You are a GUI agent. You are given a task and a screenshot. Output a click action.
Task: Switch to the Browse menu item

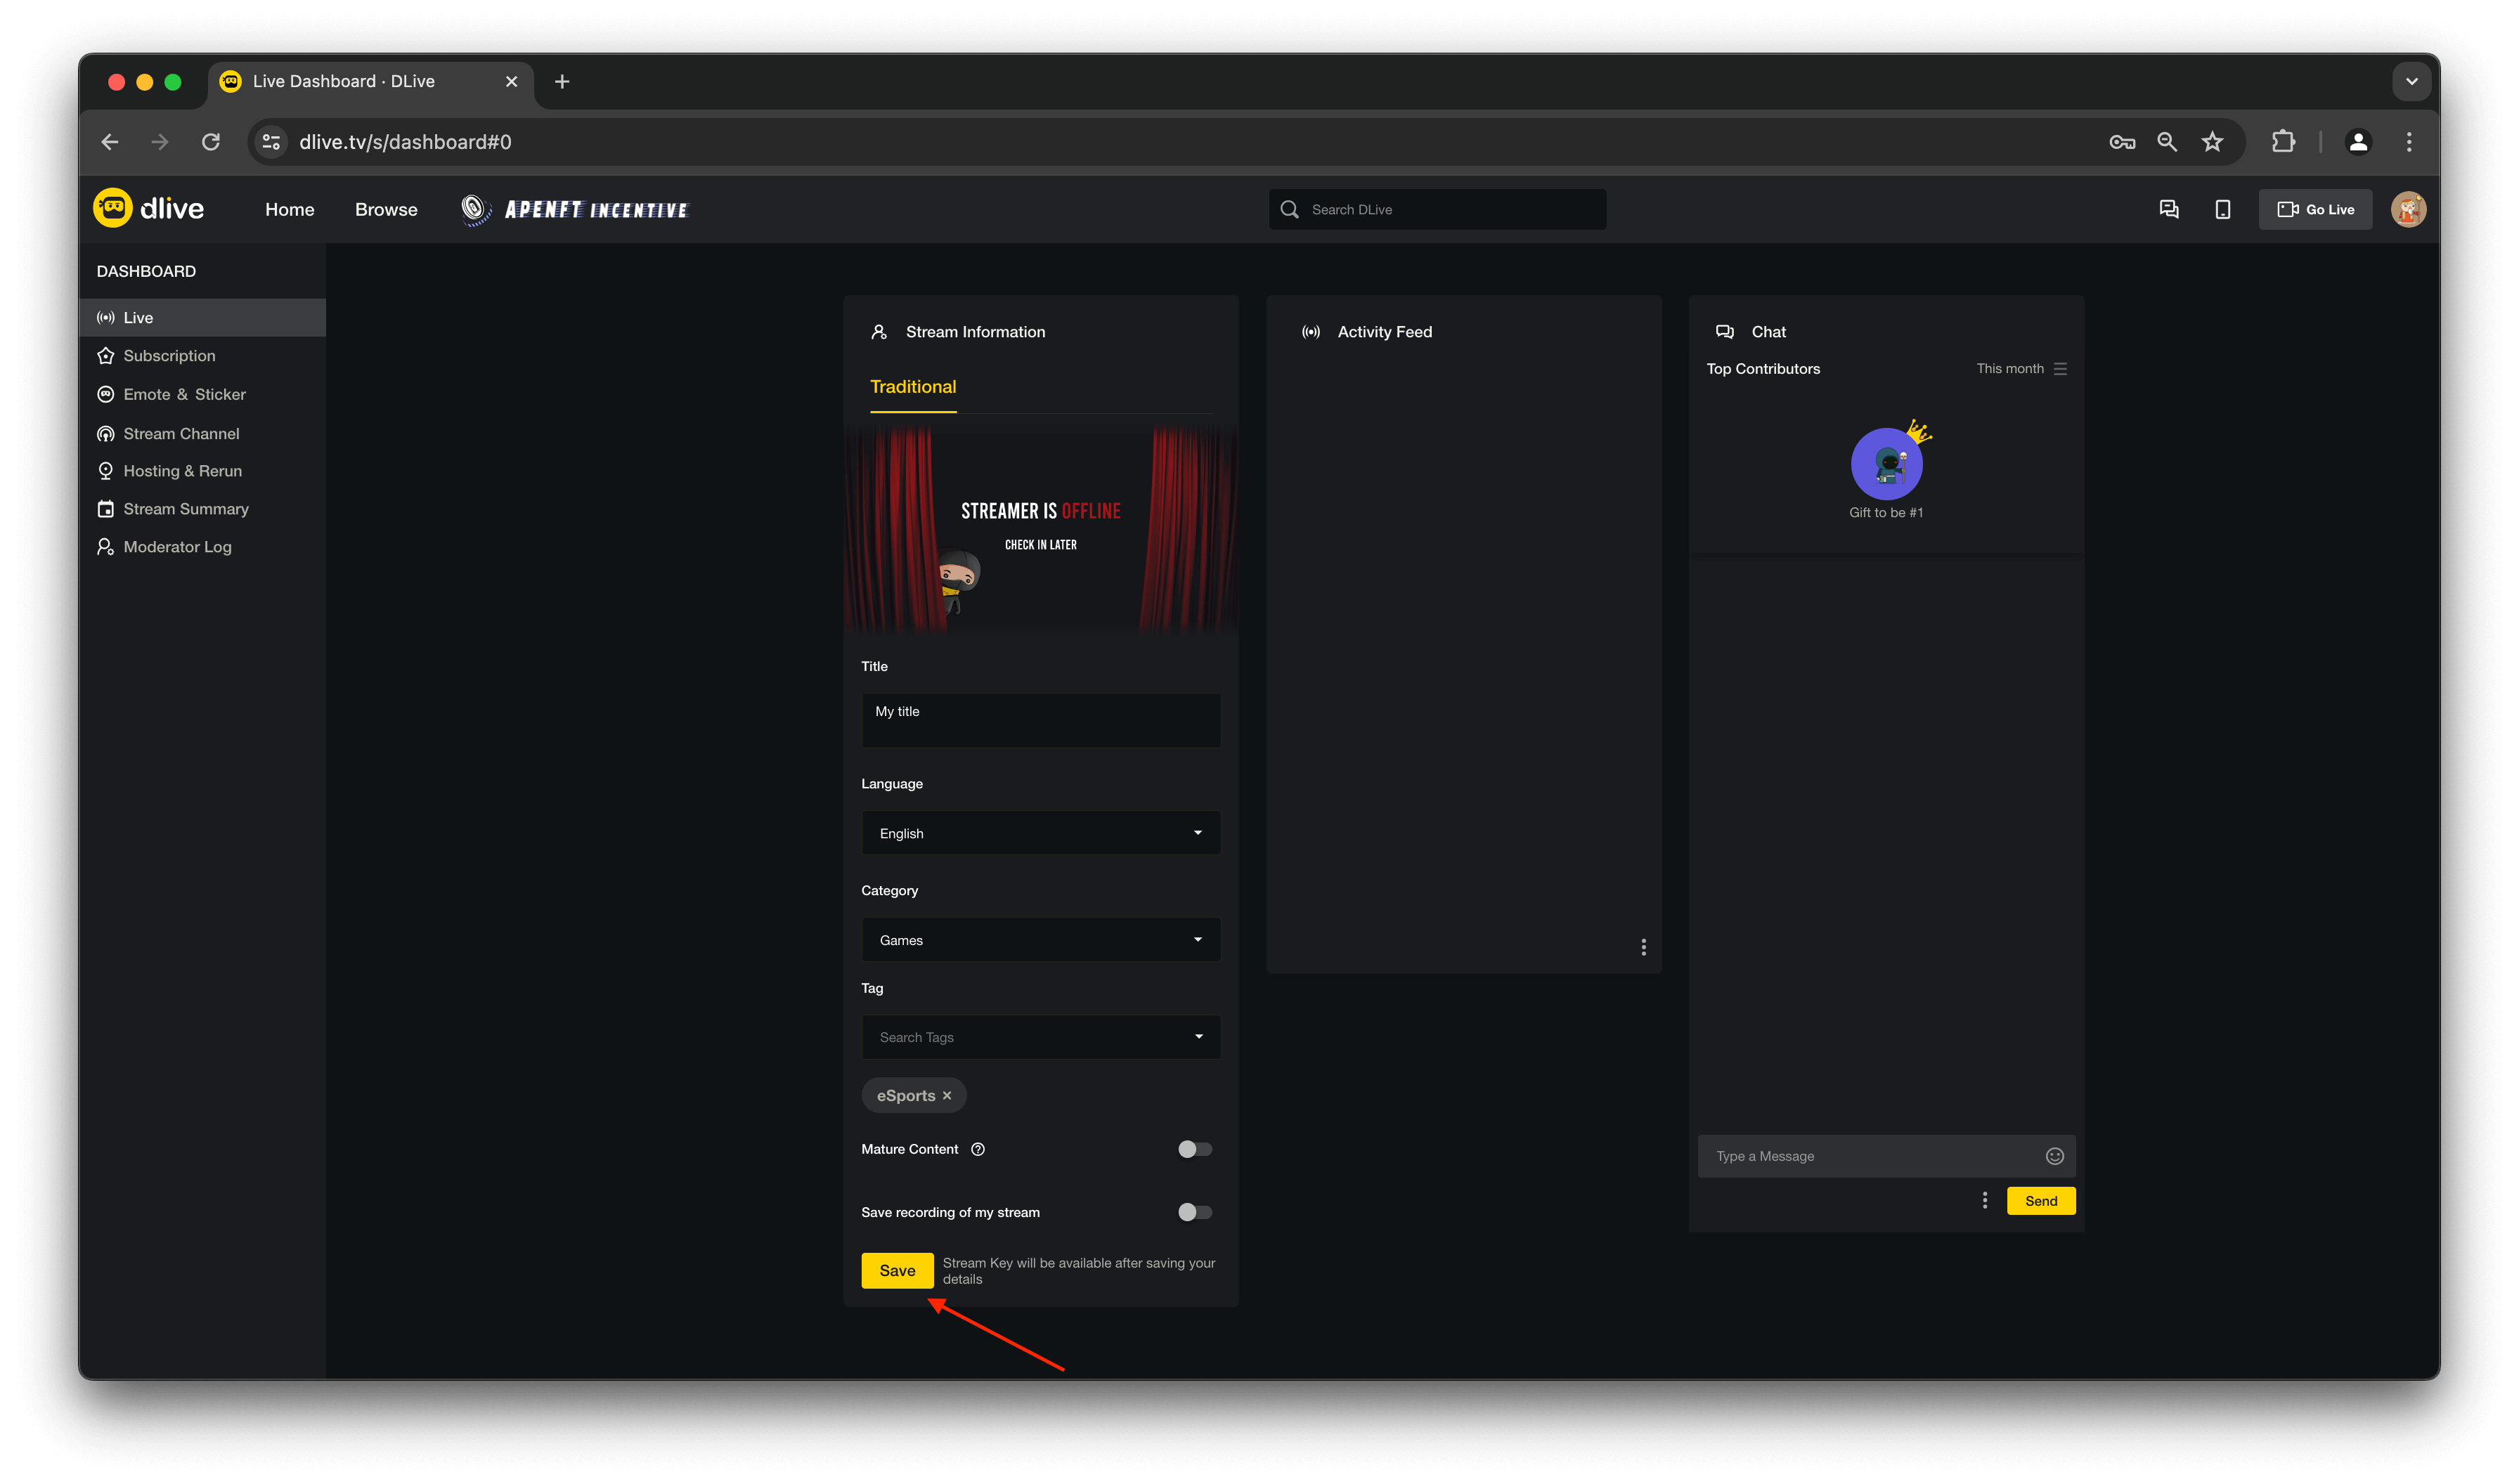[385, 209]
